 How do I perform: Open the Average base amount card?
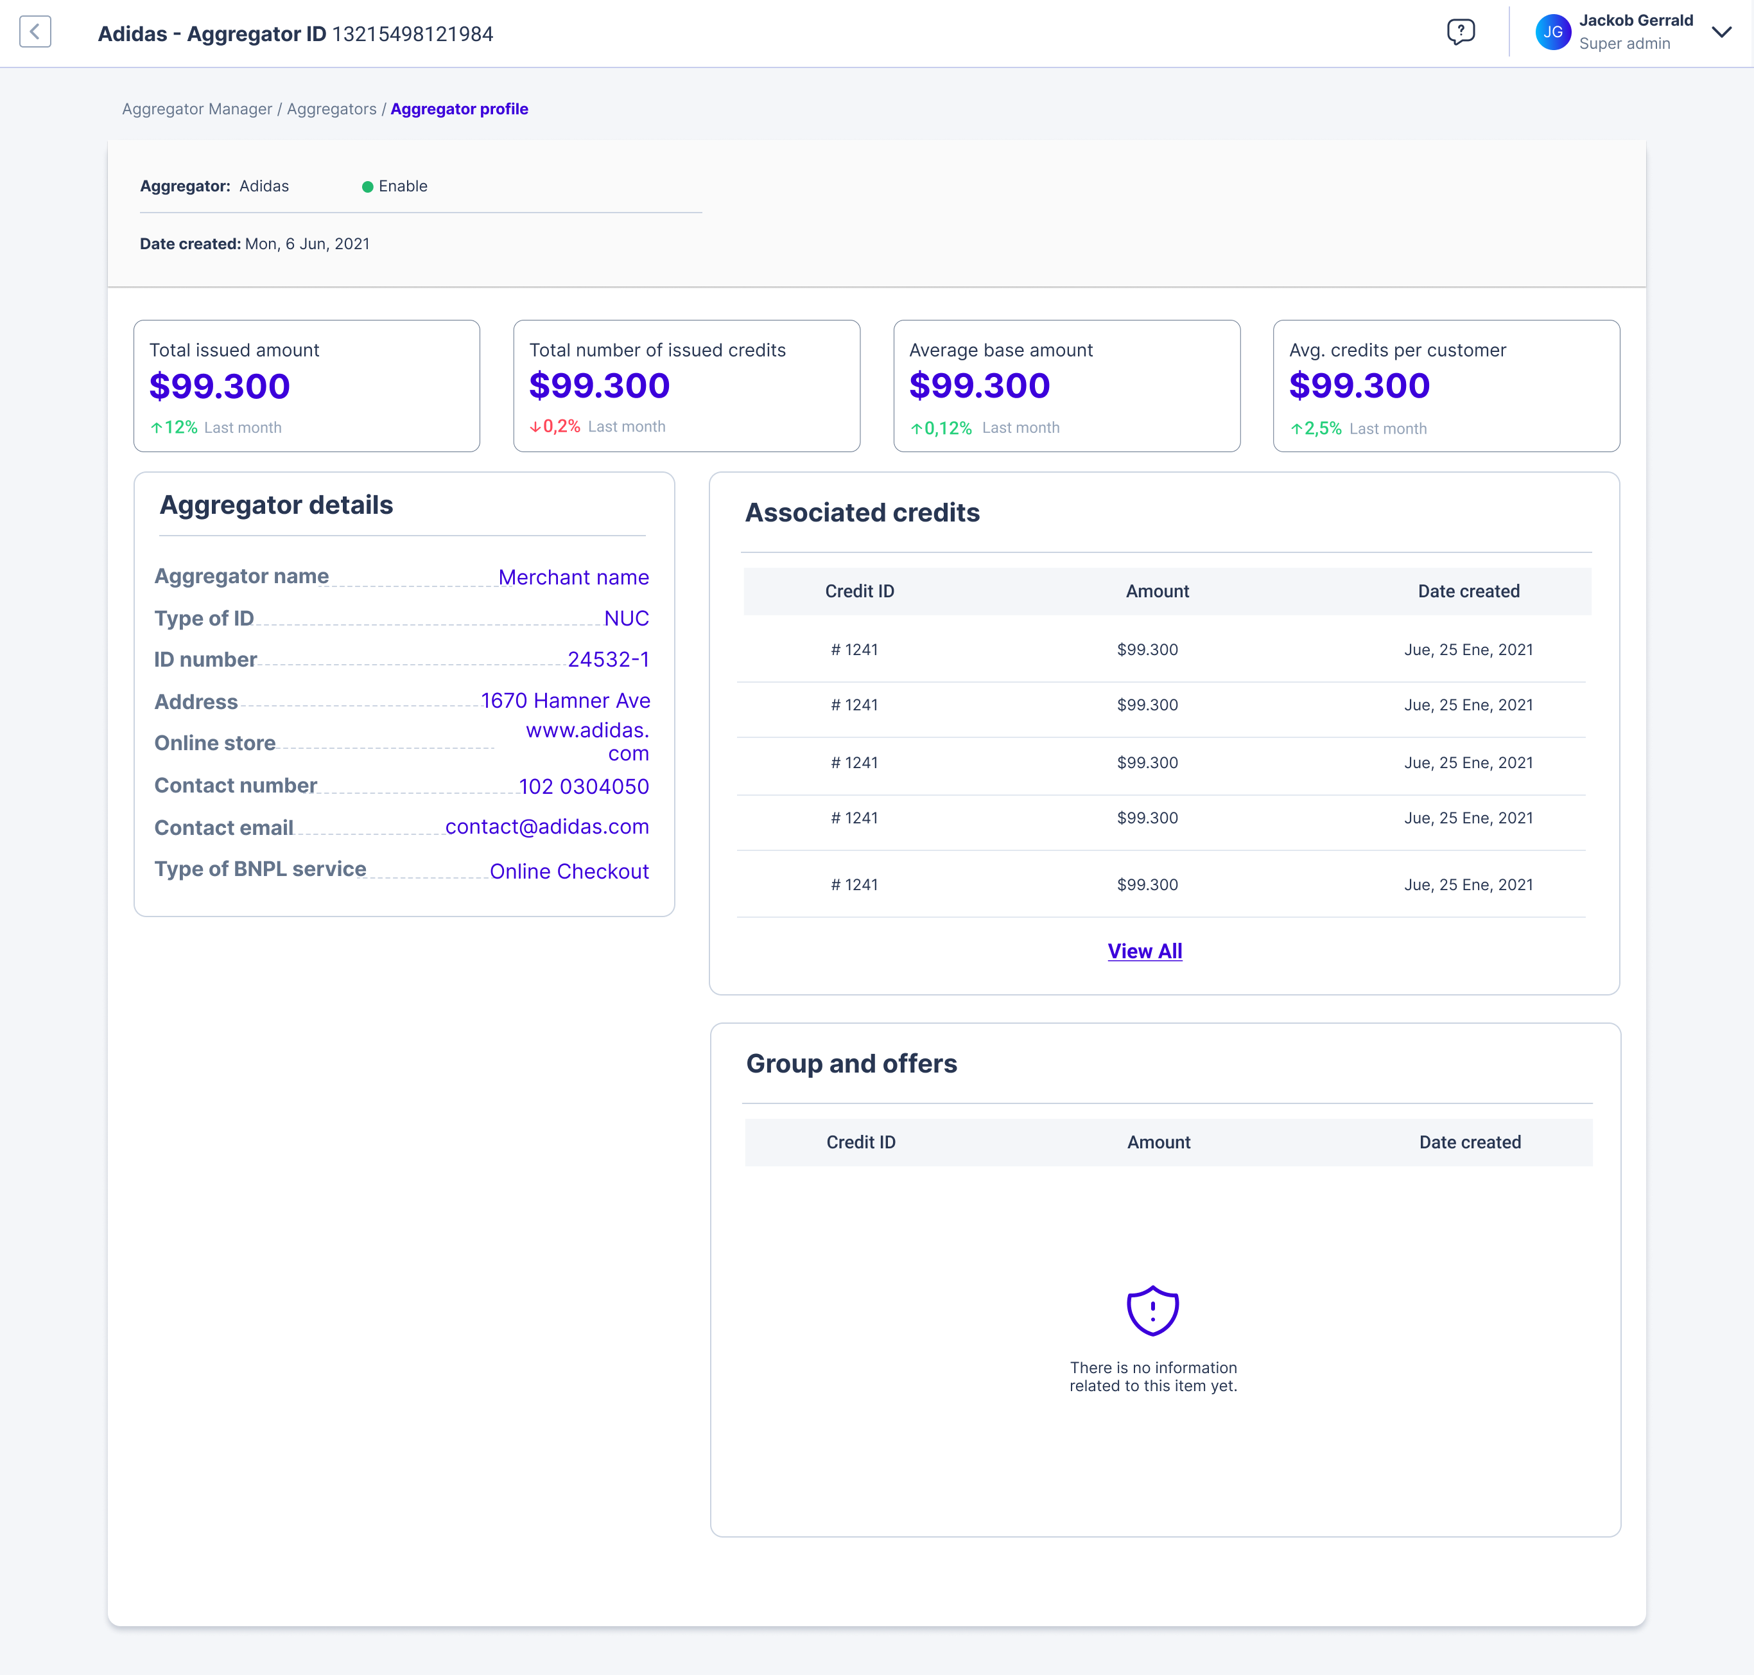[1066, 386]
